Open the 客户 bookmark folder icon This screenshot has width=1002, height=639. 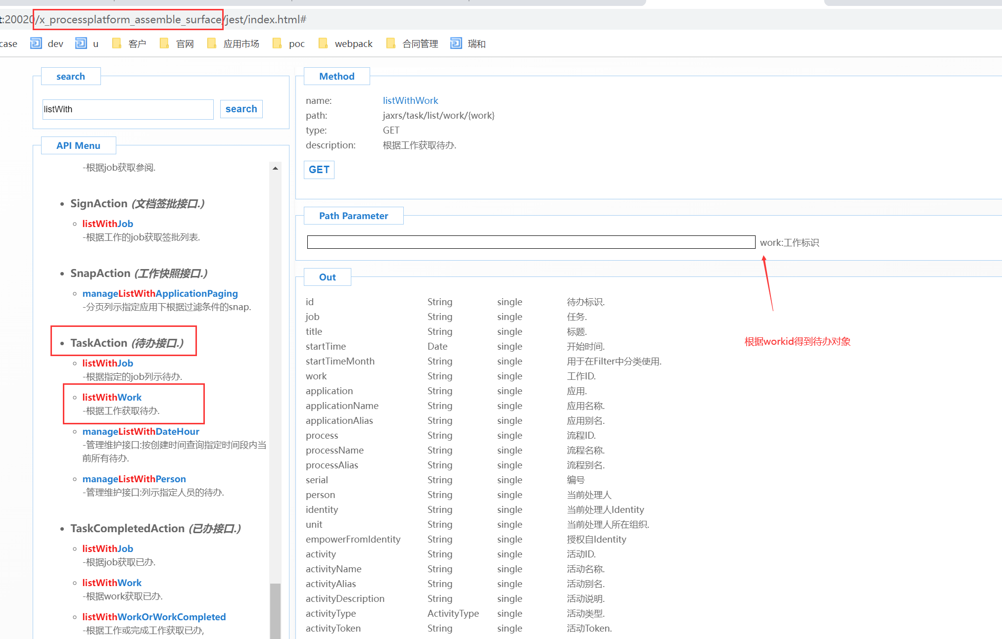click(117, 44)
